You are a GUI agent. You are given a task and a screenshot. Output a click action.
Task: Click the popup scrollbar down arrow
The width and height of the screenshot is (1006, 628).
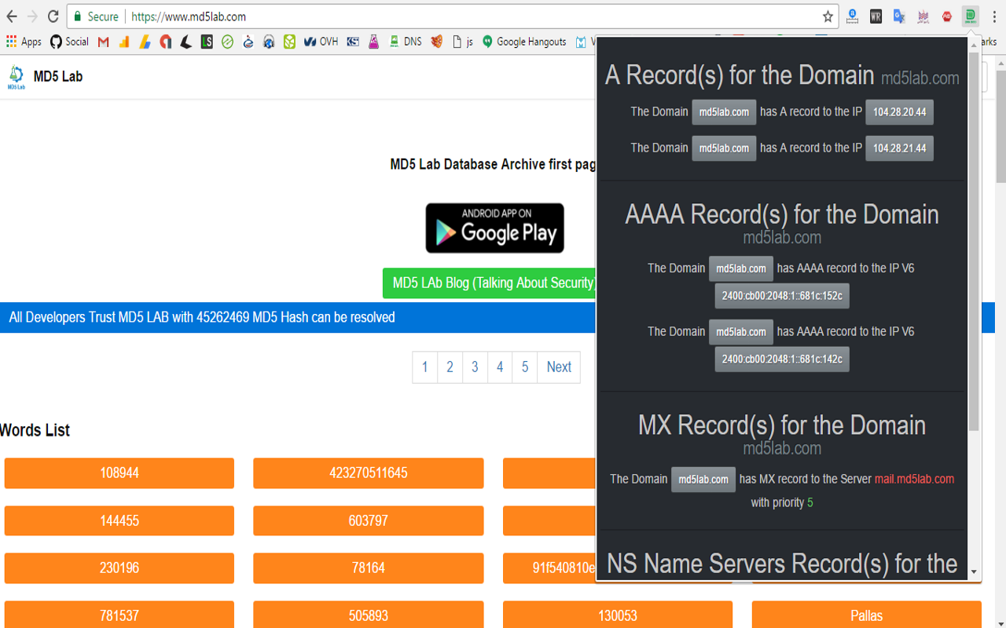974,572
